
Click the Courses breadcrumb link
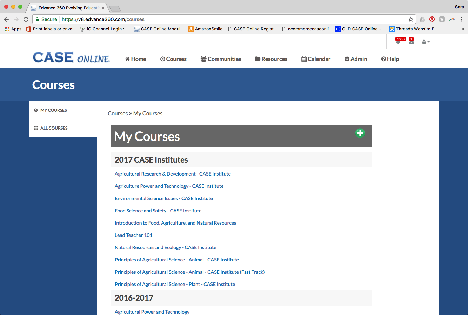[x=118, y=114]
